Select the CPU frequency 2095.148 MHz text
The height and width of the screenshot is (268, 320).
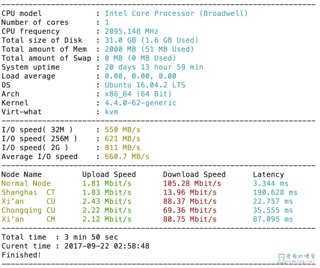click(x=131, y=31)
